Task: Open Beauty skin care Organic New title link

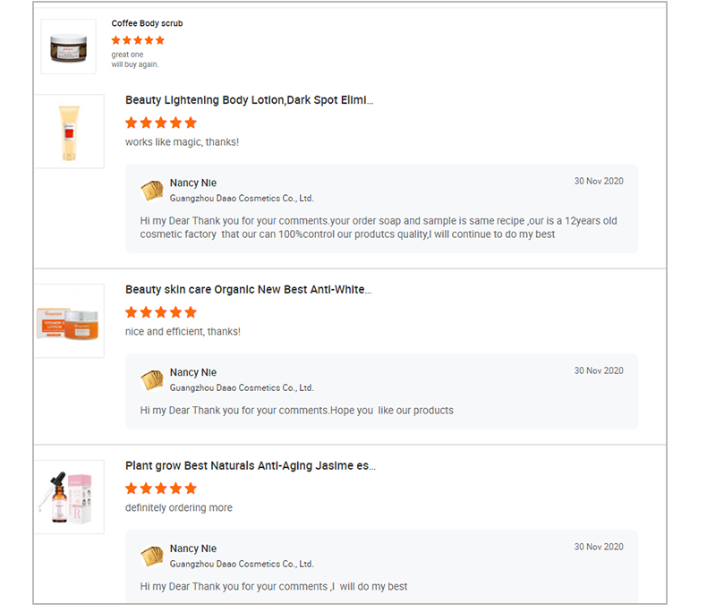Action: [249, 290]
